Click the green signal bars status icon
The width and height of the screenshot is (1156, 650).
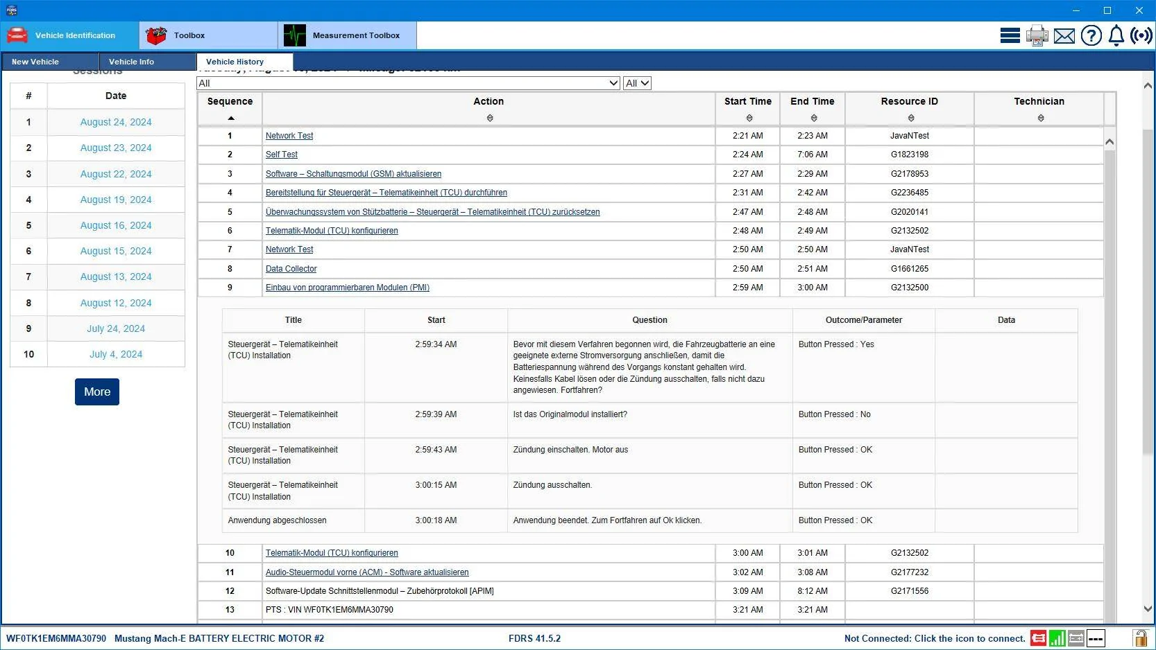click(1057, 638)
